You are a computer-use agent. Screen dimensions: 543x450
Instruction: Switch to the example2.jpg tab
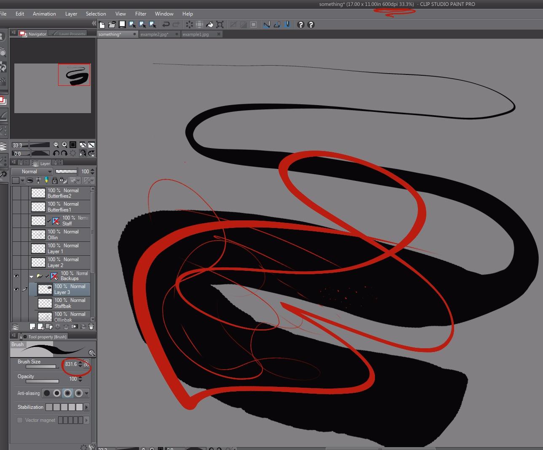(155, 34)
